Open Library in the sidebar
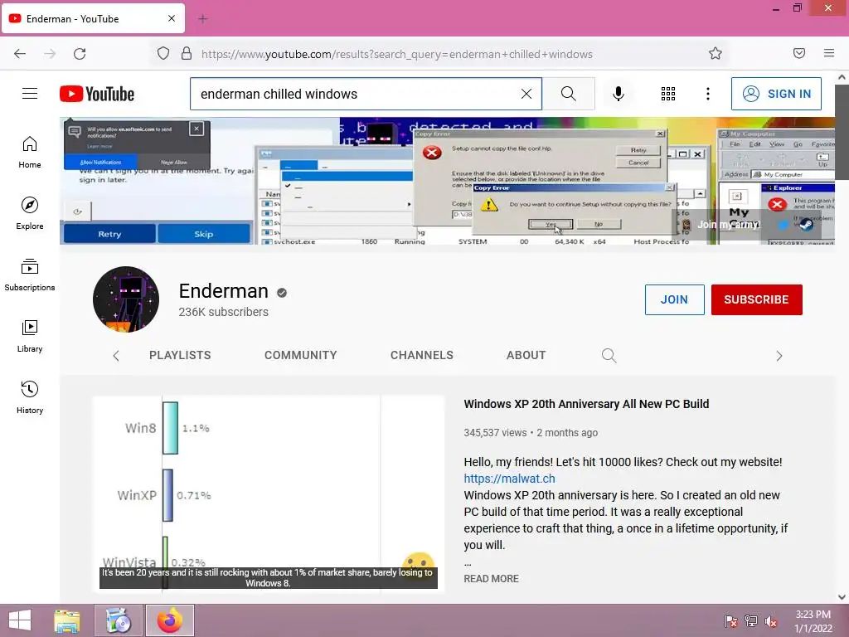Image resolution: width=849 pixels, height=637 pixels. click(x=30, y=337)
